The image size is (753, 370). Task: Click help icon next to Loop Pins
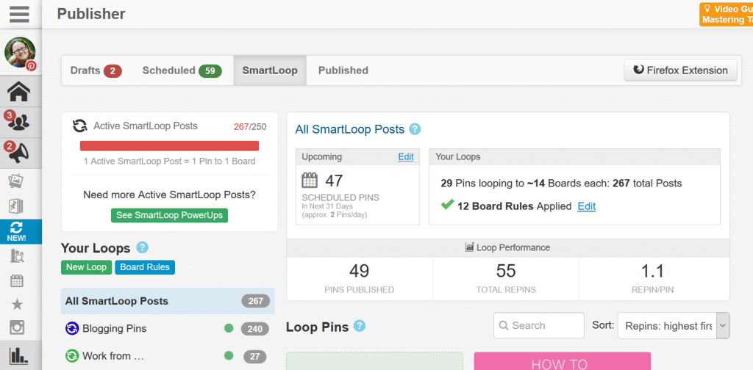pos(359,326)
